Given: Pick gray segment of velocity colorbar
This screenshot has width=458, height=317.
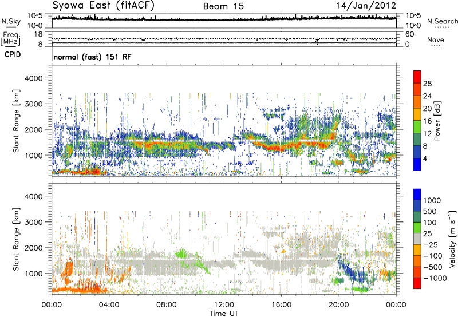Looking at the screenshot, I should point(417,239).
